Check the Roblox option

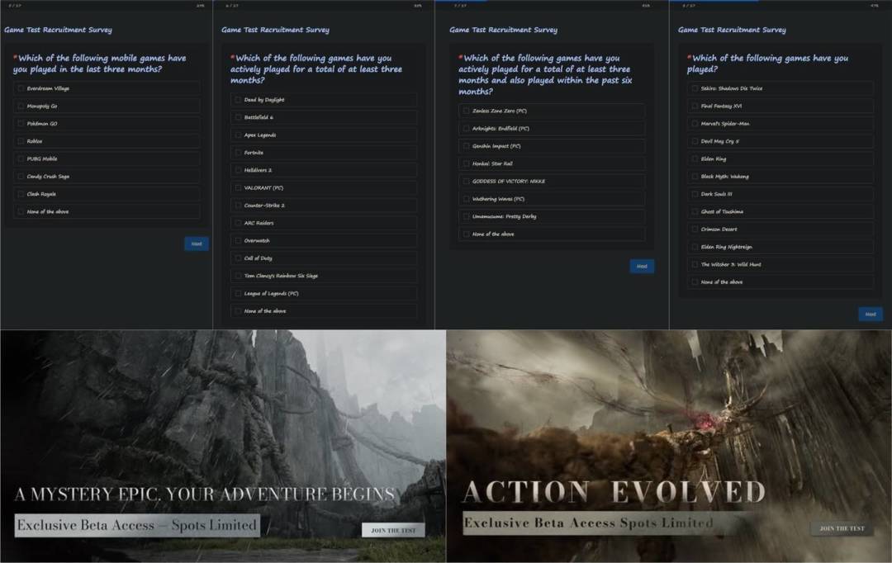coord(107,141)
